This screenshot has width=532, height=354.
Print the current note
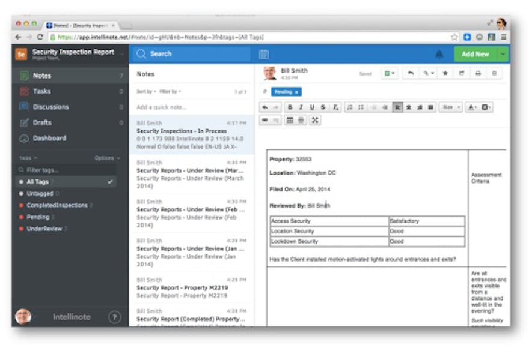(478, 73)
